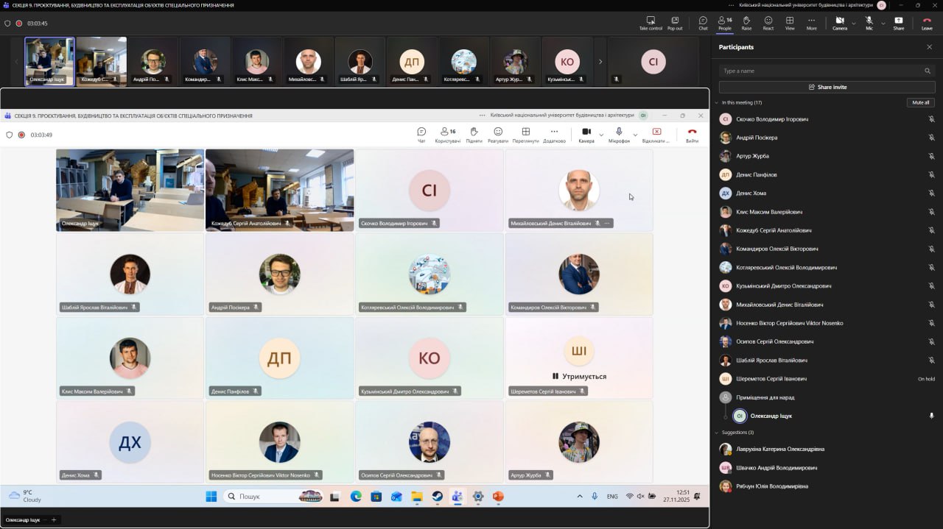Expand Mic options dropdown arrow
Screen dimensions: 943x529
click(883, 24)
